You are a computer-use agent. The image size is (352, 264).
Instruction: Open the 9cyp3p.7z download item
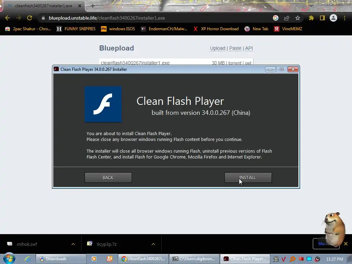click(x=107, y=244)
